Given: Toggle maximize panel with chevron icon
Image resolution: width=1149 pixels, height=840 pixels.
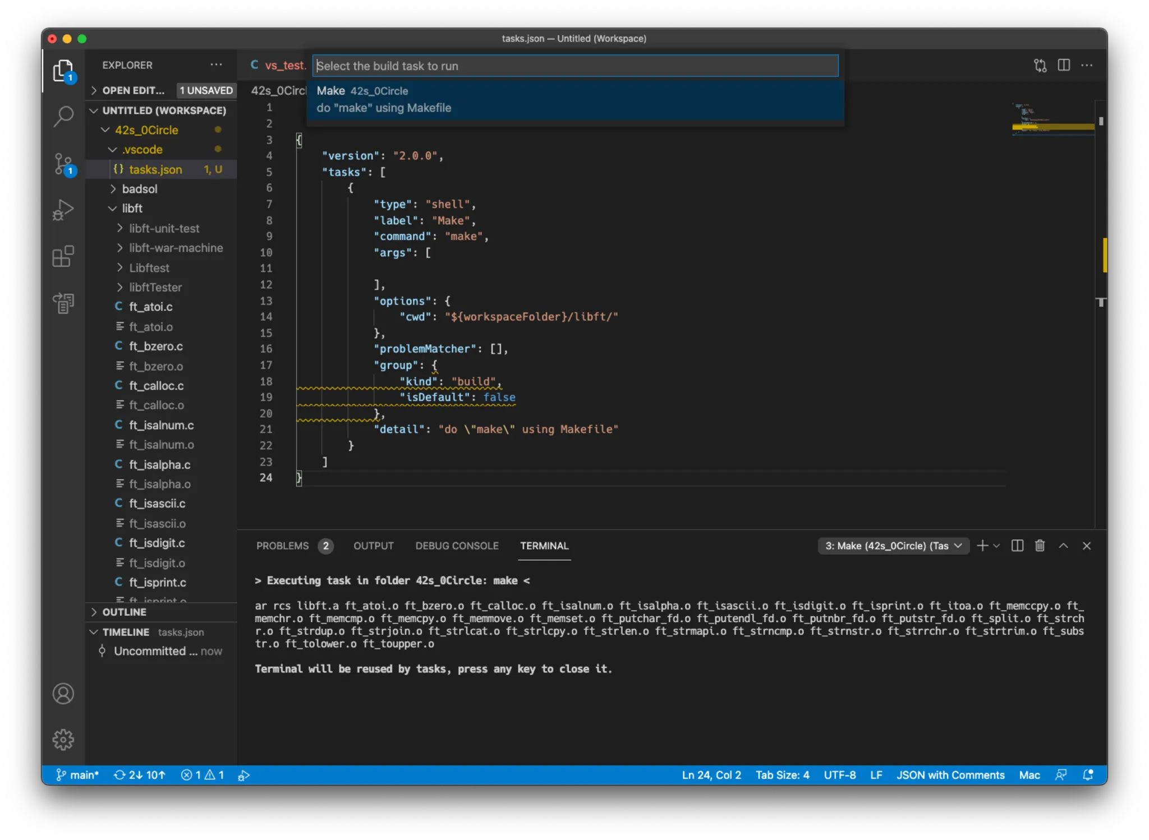Looking at the screenshot, I should point(1064,546).
